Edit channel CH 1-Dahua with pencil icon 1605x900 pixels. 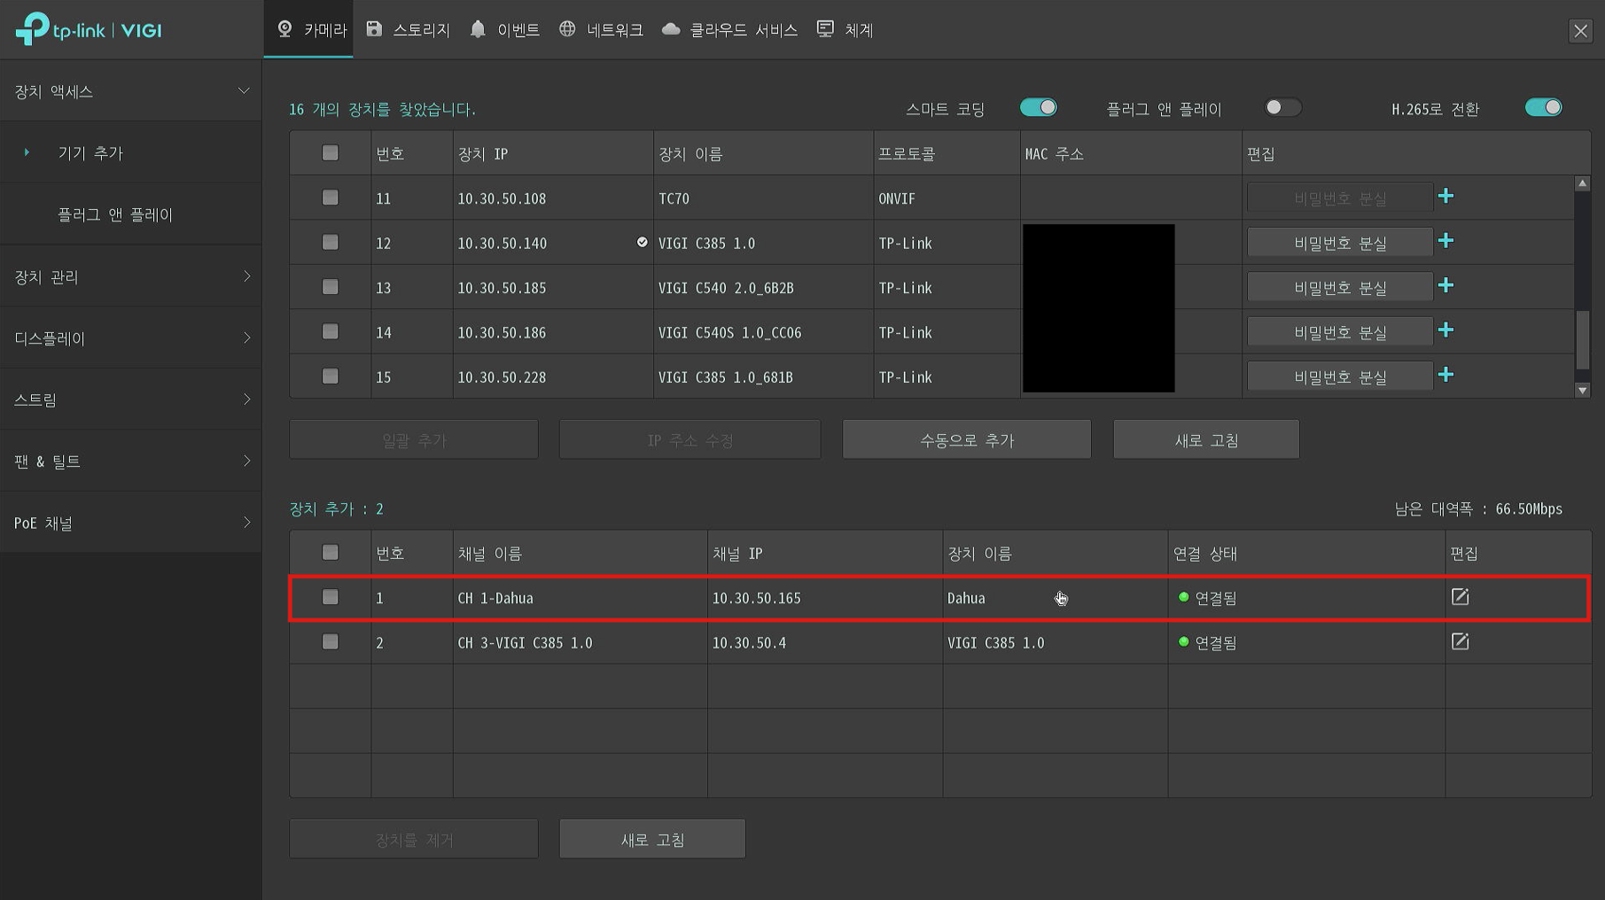coord(1460,597)
